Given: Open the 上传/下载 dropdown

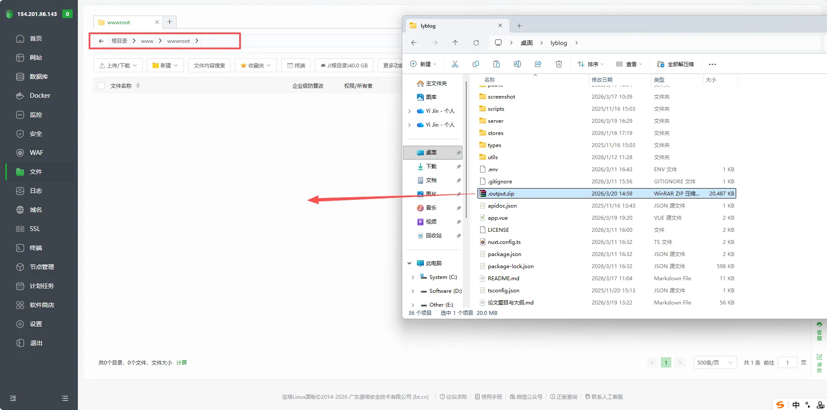Looking at the screenshot, I should [118, 65].
